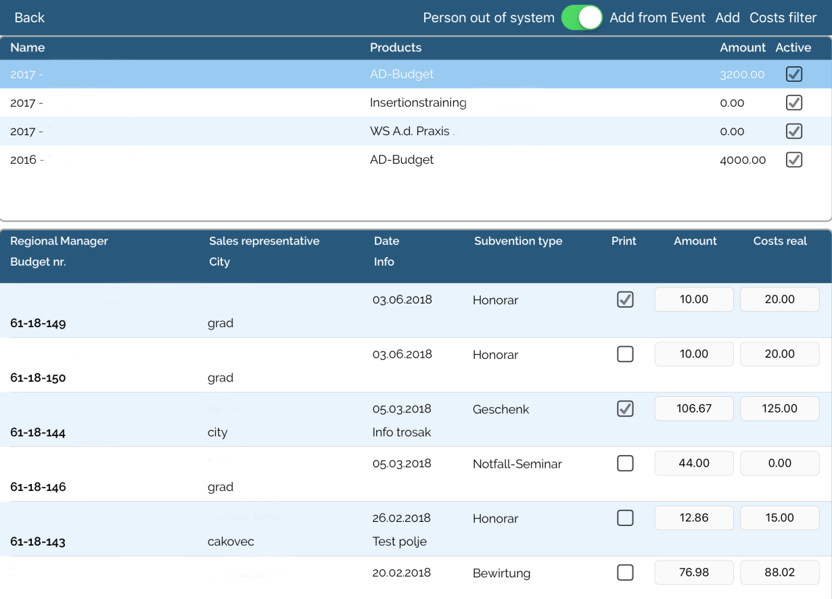Check Print for budget 61-18-150
832x599 pixels.
tap(625, 354)
